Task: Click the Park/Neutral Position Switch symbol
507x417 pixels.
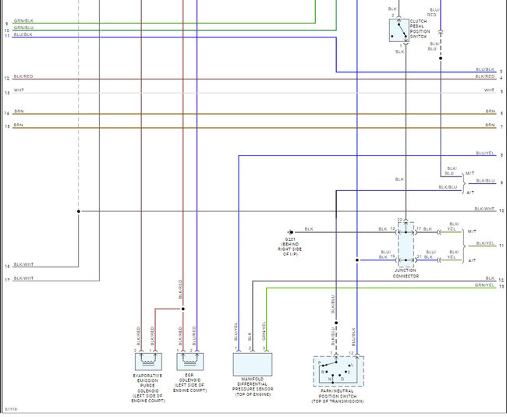Action: [x=339, y=371]
